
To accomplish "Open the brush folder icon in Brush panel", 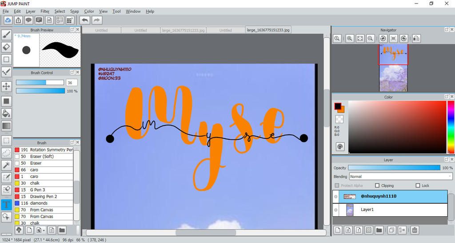I will pyautogui.click(x=62, y=230).
